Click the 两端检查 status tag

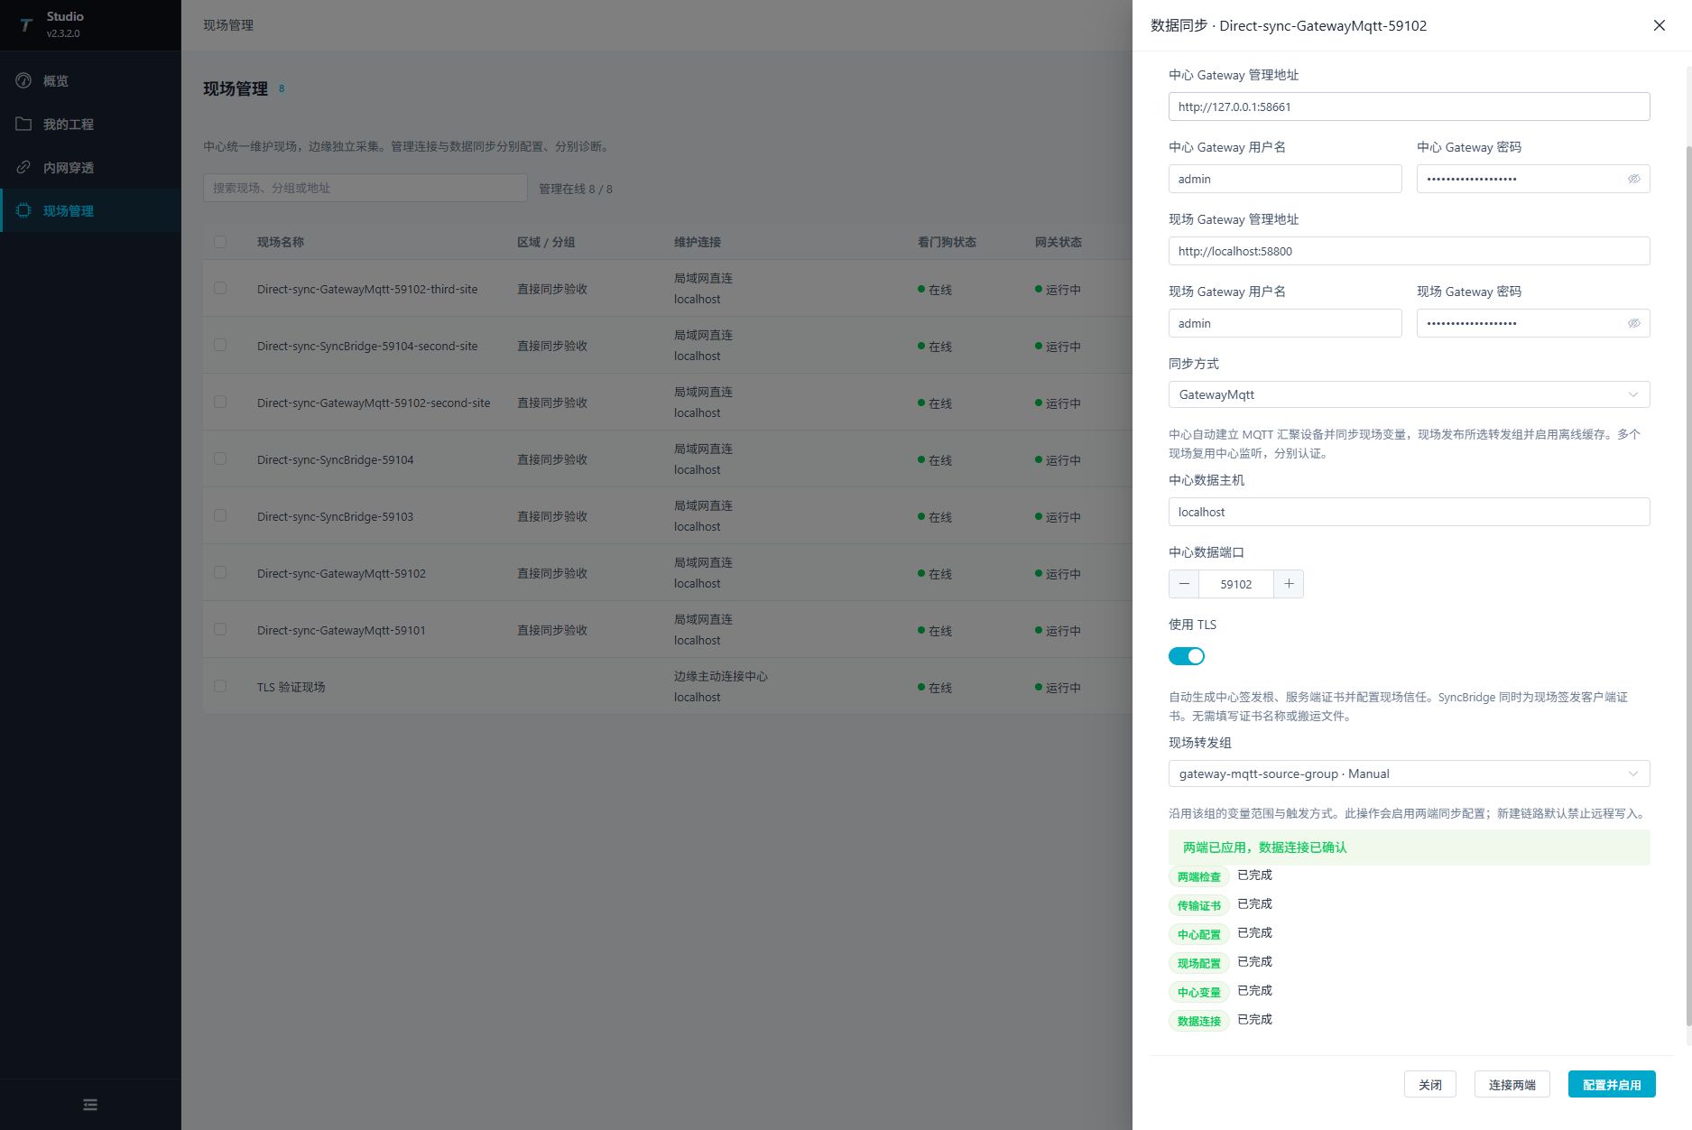coord(1198,876)
